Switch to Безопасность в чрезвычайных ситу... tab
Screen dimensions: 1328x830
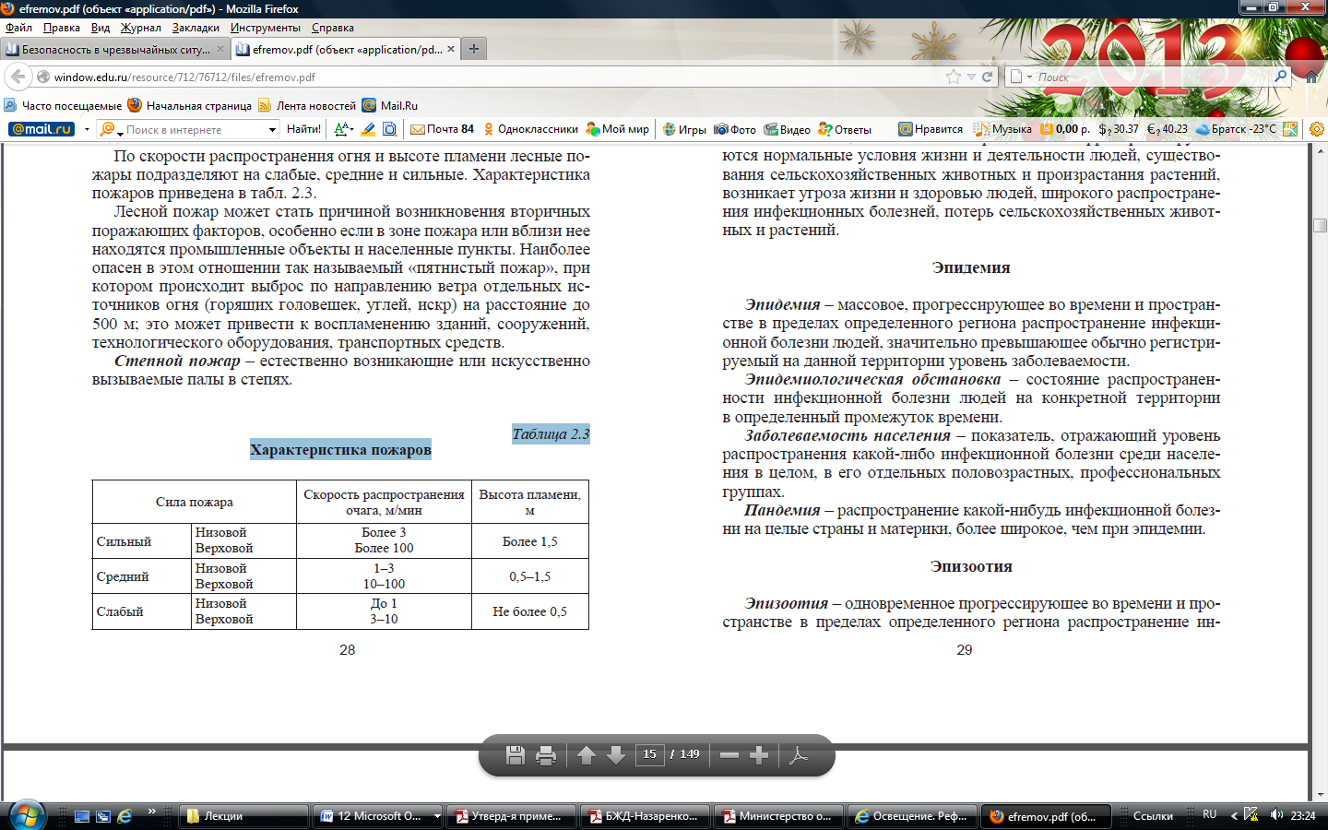coord(115,49)
